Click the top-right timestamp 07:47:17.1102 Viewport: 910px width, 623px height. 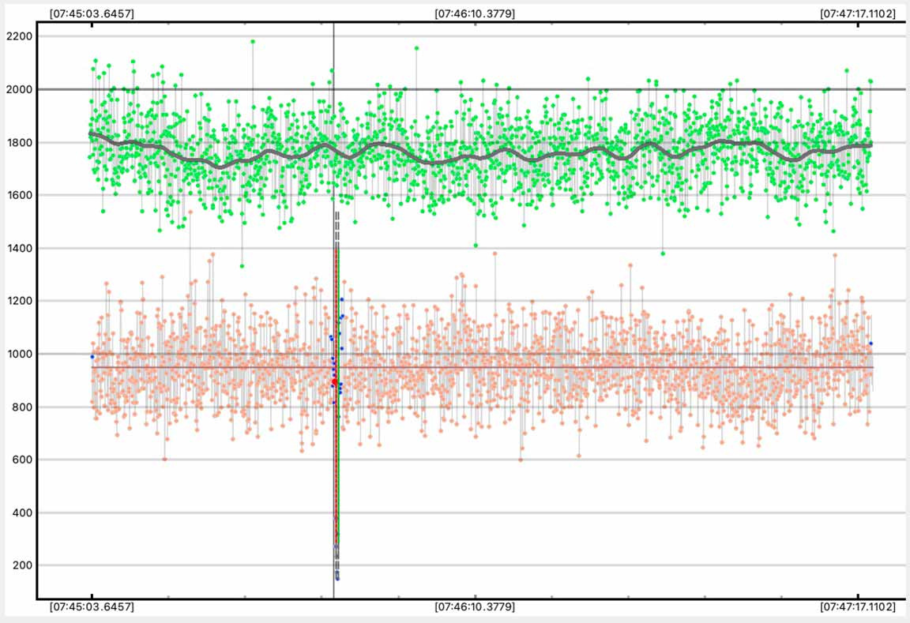pyautogui.click(x=858, y=13)
